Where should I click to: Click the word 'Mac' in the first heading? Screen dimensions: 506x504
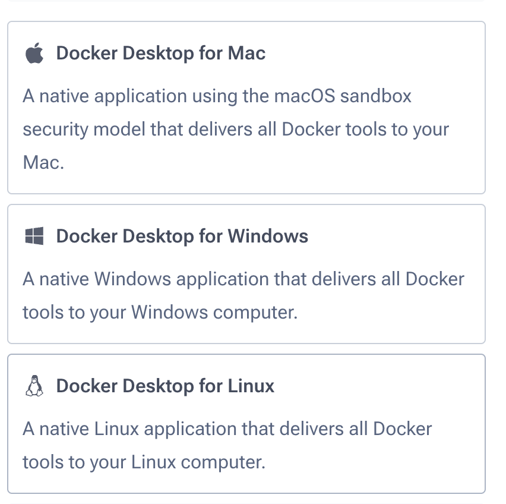[246, 53]
